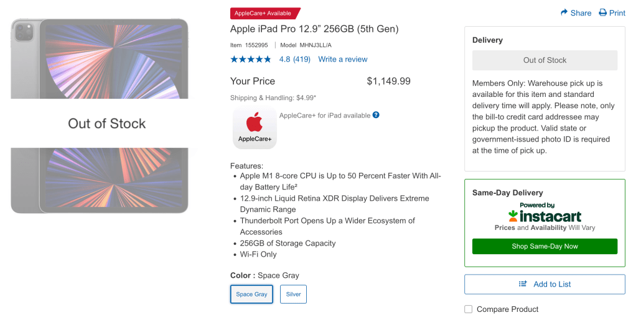The height and width of the screenshot is (320, 636).
Task: Click the disabled Out of Stock button
Action: tap(545, 60)
